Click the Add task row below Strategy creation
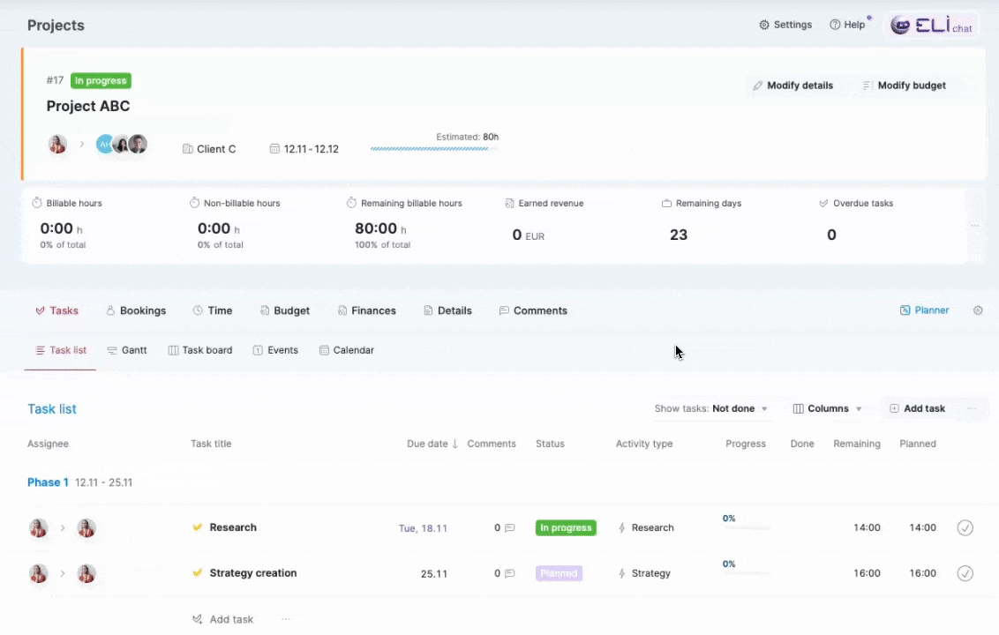Image resolution: width=999 pixels, height=635 pixels. tap(223, 619)
